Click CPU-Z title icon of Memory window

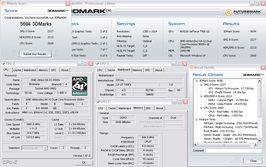click(98, 102)
